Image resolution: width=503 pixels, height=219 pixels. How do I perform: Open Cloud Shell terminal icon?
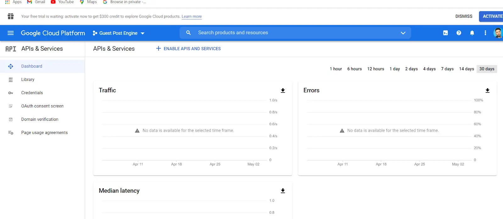pyautogui.click(x=445, y=33)
